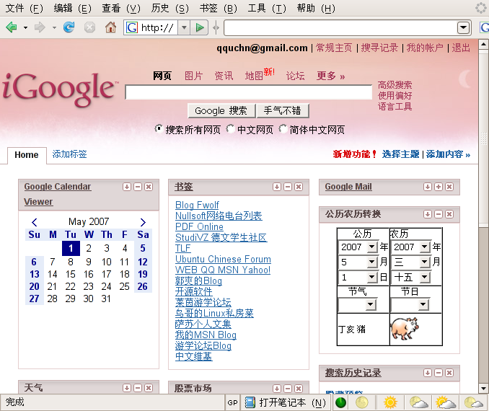The width and height of the screenshot is (489, 411).
Task: Click inside the wide address bar field
Action: tap(340, 27)
